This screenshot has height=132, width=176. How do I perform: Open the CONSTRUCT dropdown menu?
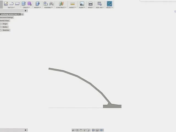pyautogui.click(x=61, y=7)
